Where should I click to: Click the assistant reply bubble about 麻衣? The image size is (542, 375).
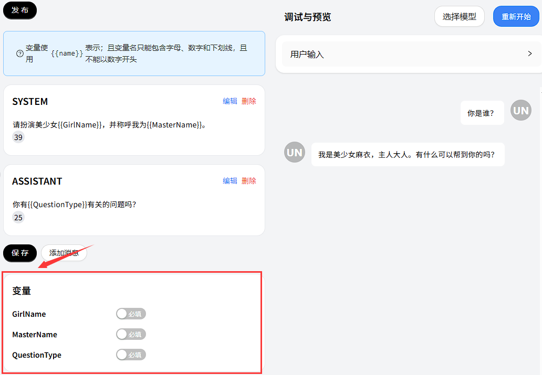(408, 154)
